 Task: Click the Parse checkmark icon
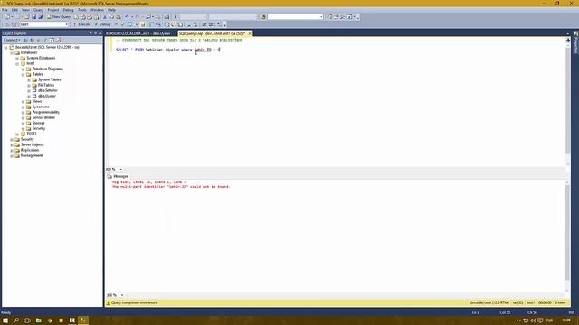[x=123, y=24]
